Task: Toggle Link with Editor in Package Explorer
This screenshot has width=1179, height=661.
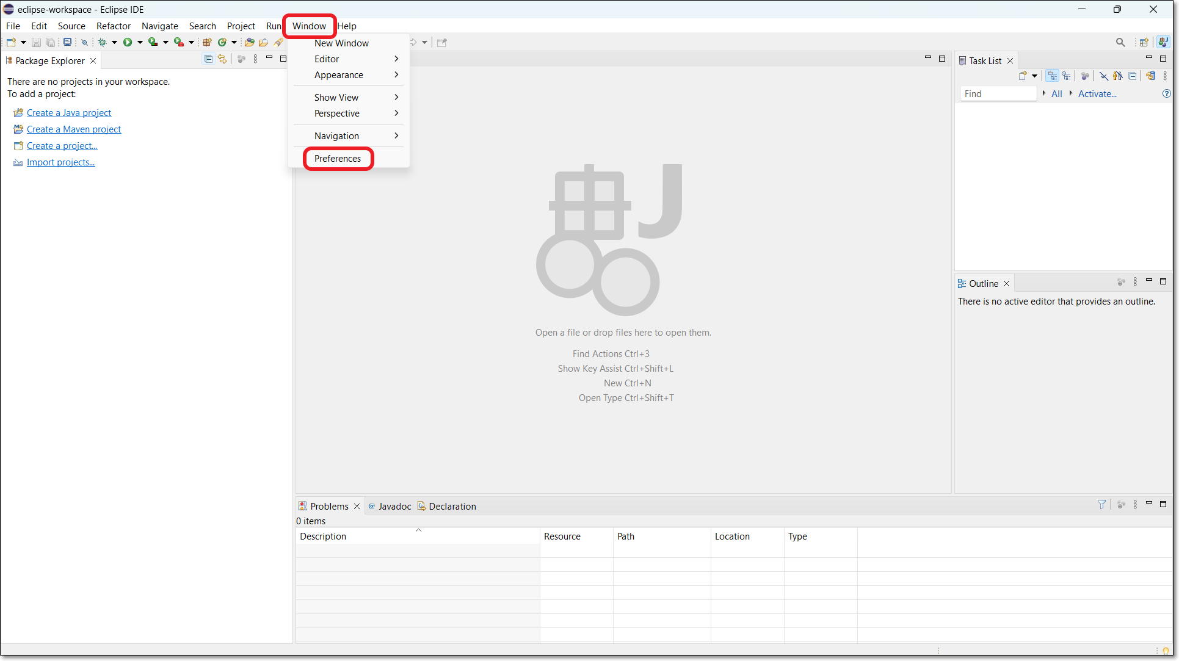Action: [222, 59]
